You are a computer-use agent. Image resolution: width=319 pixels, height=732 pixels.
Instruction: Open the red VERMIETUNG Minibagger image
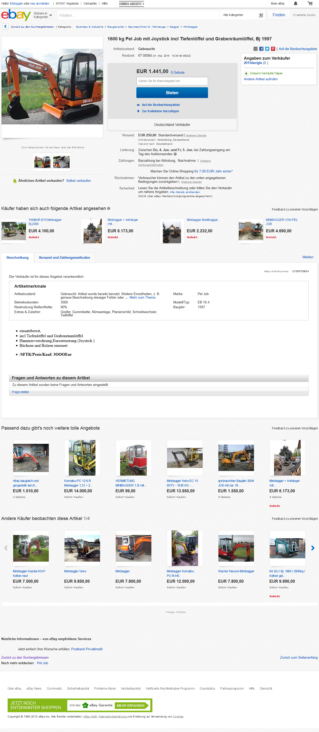click(133, 458)
